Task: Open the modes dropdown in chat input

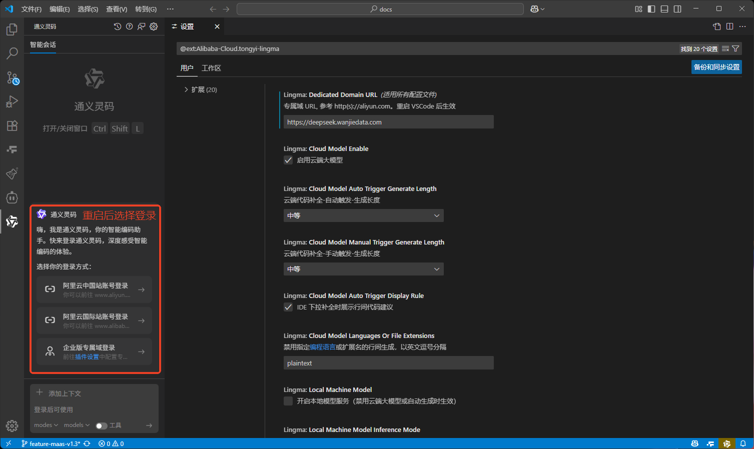Action: pyautogui.click(x=46, y=425)
